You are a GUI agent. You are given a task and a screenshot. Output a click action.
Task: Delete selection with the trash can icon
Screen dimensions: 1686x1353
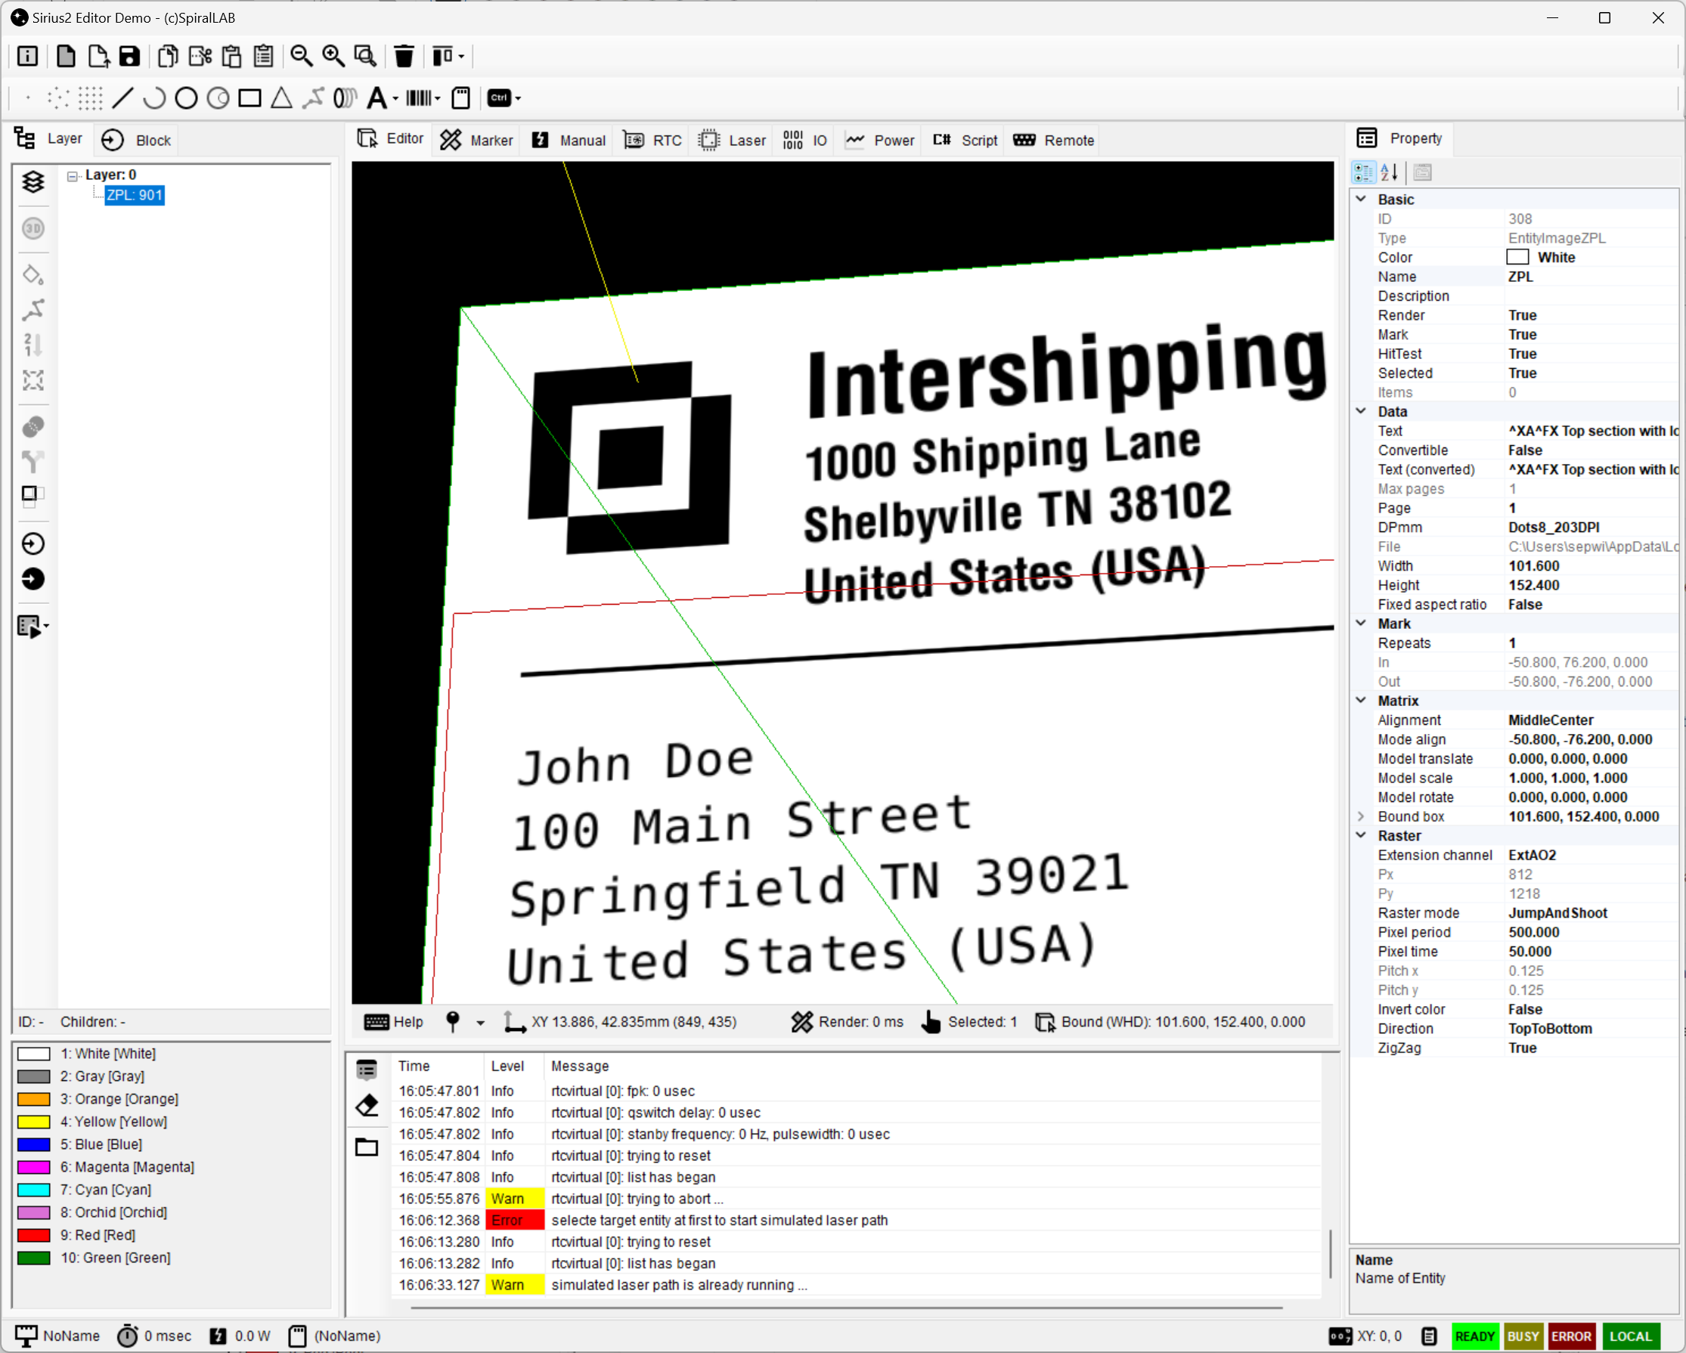404,56
